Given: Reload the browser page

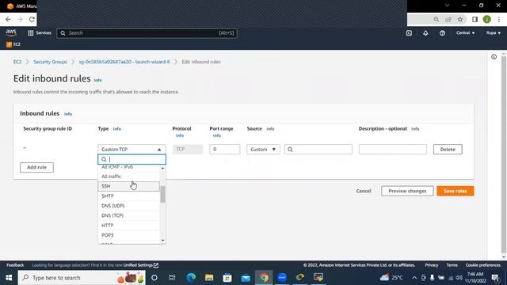Looking at the screenshot, I should point(32,19).
